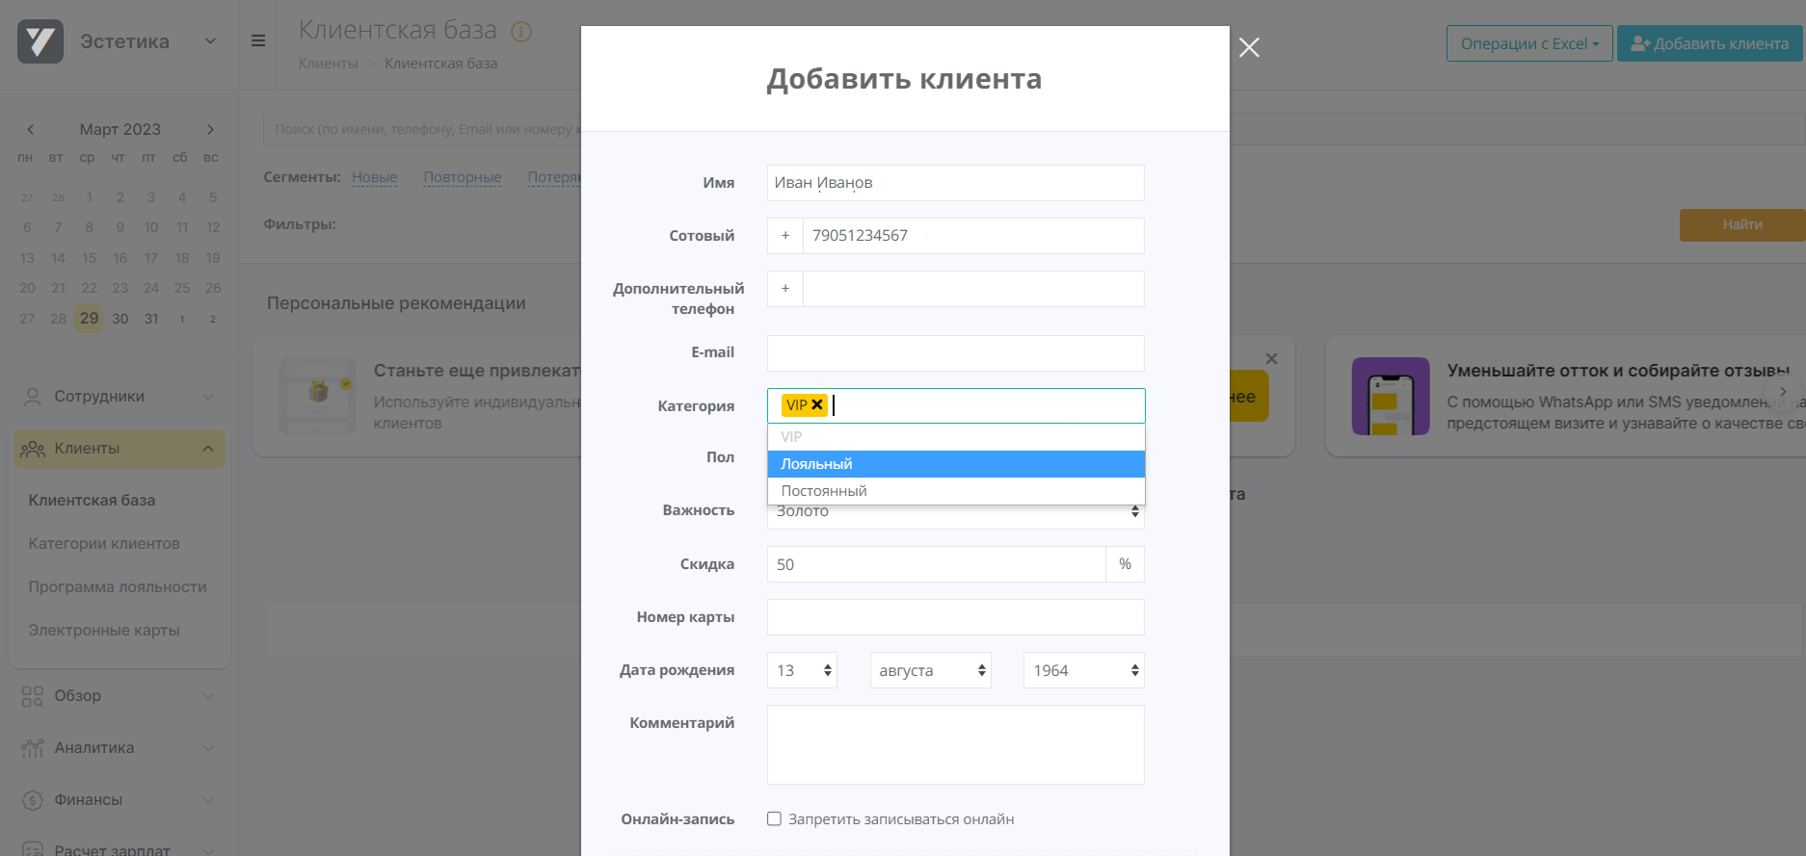Enable Запретить записываться онлайн checkbox
This screenshot has height=856, width=1806.
click(774, 818)
